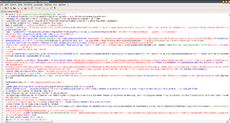Click the Save All toolbar icon

tap(14, 8)
